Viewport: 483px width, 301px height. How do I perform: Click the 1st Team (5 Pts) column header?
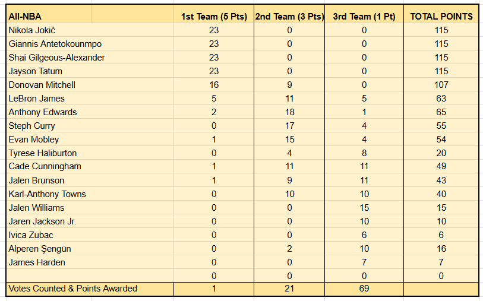click(214, 16)
